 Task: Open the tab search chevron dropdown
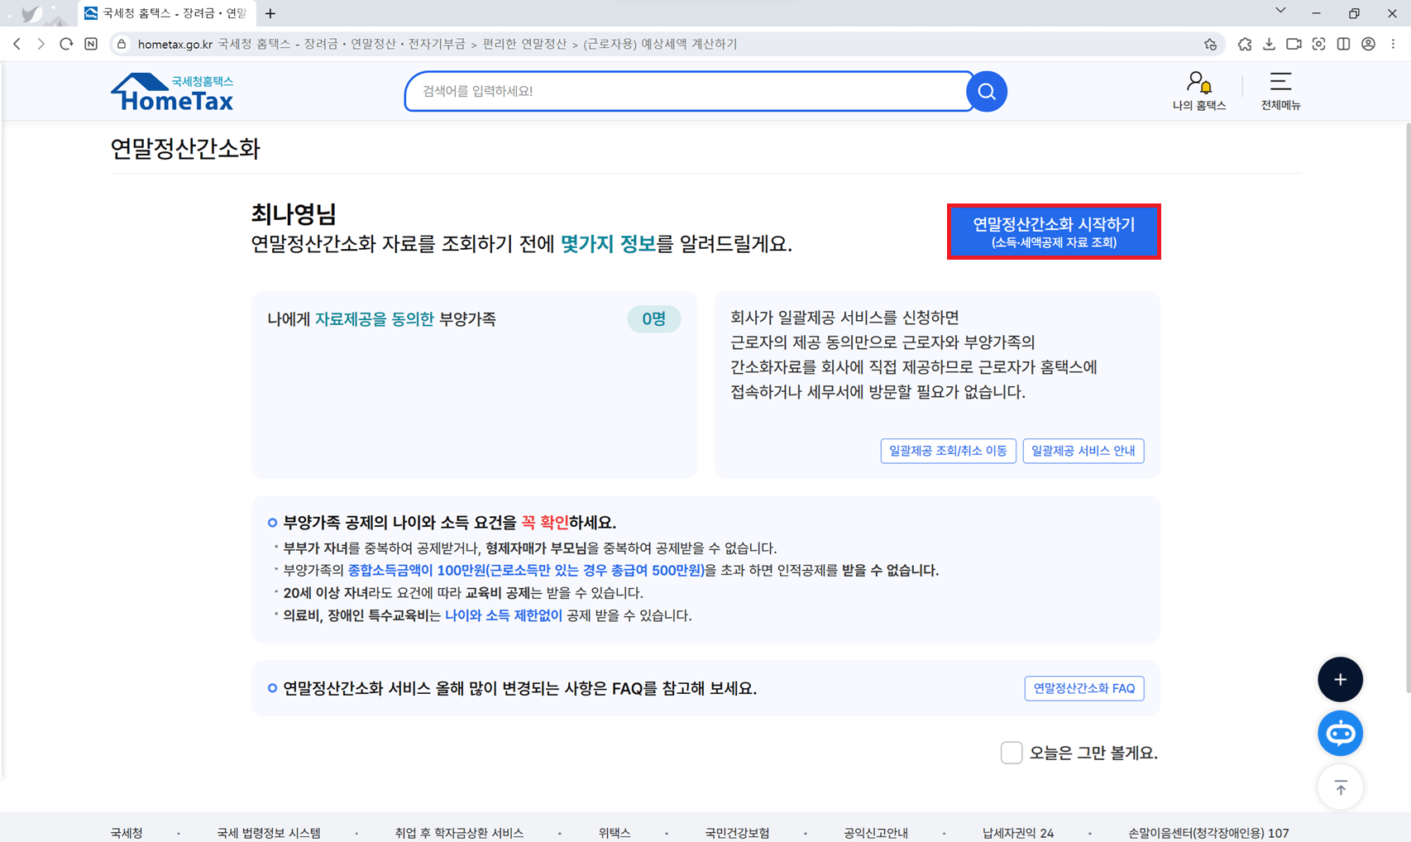[x=1279, y=11]
